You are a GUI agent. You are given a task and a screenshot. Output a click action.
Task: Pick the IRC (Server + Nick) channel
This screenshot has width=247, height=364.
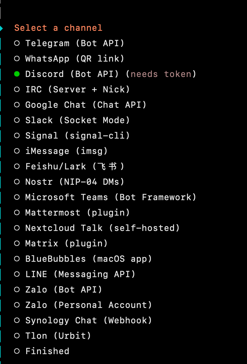tap(77, 89)
